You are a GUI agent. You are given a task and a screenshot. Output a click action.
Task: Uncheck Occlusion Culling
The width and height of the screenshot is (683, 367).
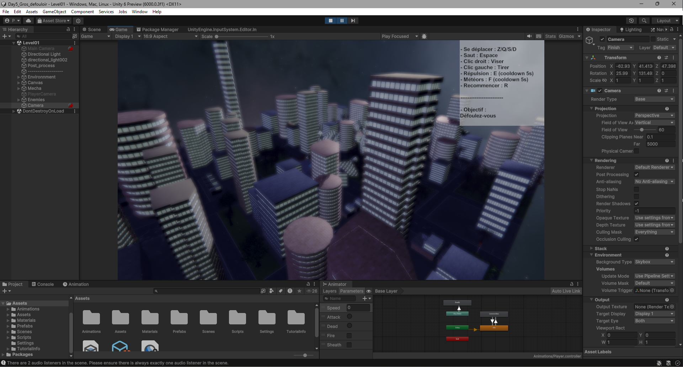coord(636,239)
